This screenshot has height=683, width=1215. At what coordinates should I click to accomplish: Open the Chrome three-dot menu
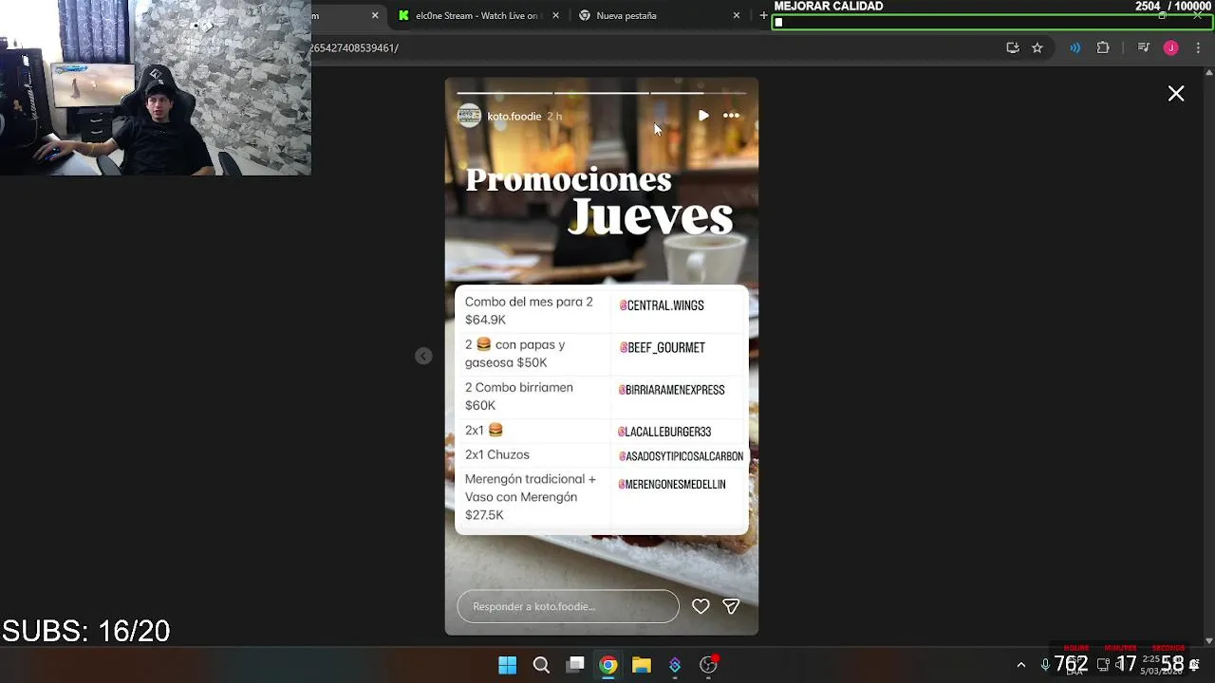click(1198, 47)
